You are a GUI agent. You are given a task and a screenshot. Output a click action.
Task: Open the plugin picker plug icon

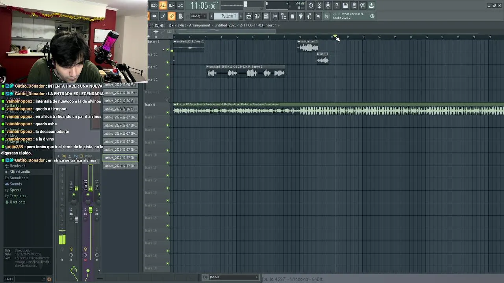[x=301, y=16]
